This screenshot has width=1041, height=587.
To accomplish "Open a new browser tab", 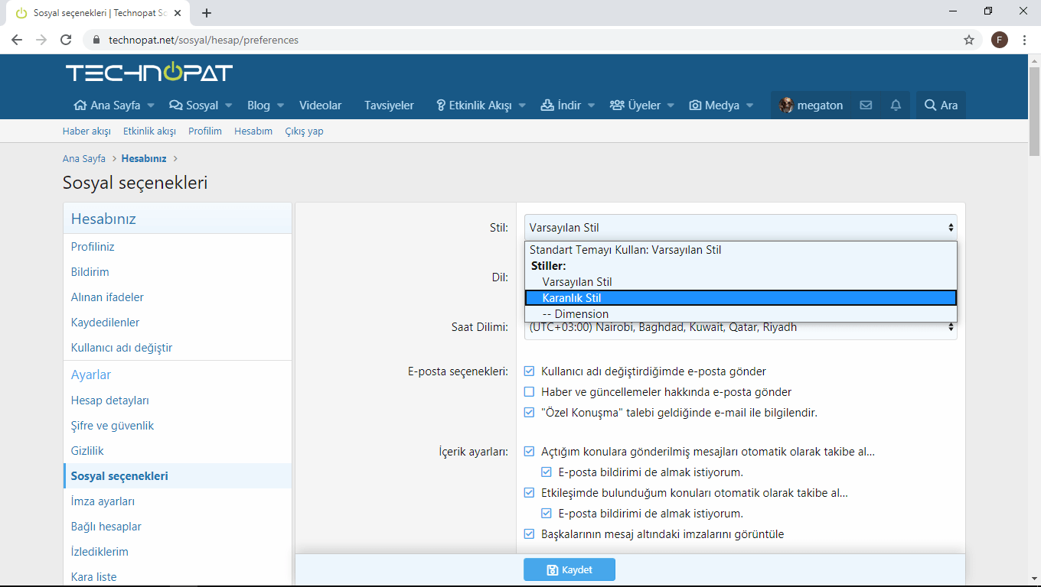I will click(207, 13).
